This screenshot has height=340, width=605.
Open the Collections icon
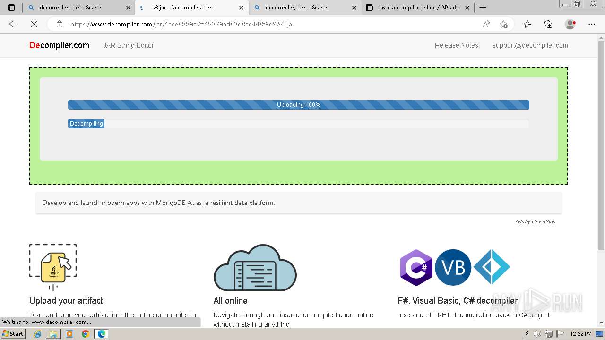click(x=548, y=24)
